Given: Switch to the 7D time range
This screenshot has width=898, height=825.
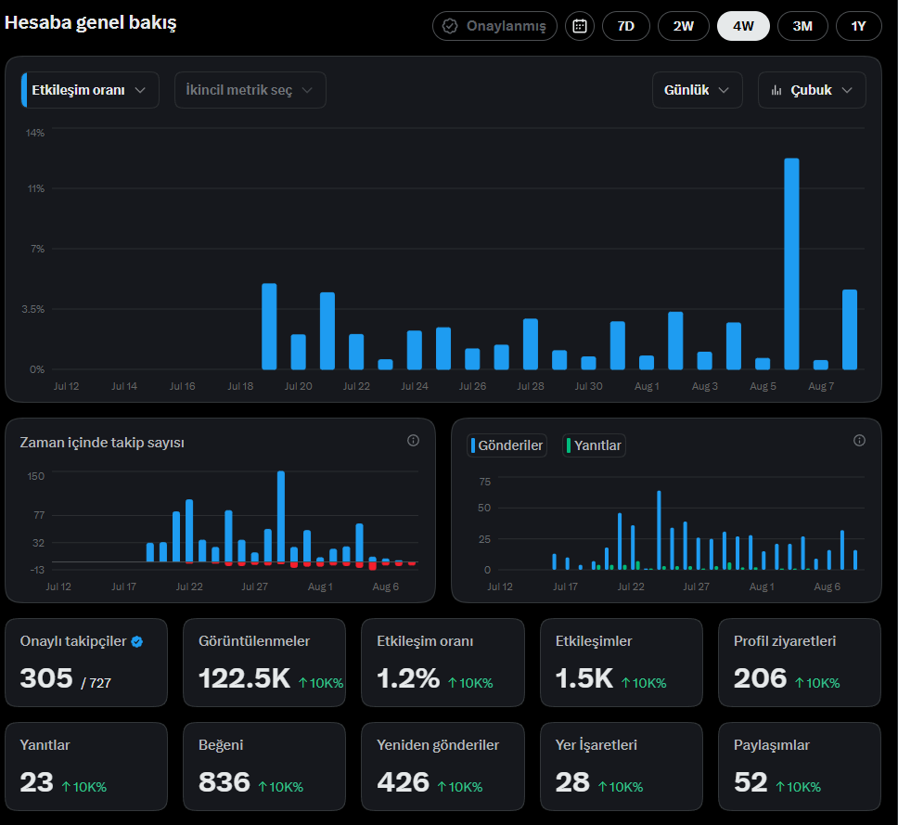Looking at the screenshot, I should point(626,26).
